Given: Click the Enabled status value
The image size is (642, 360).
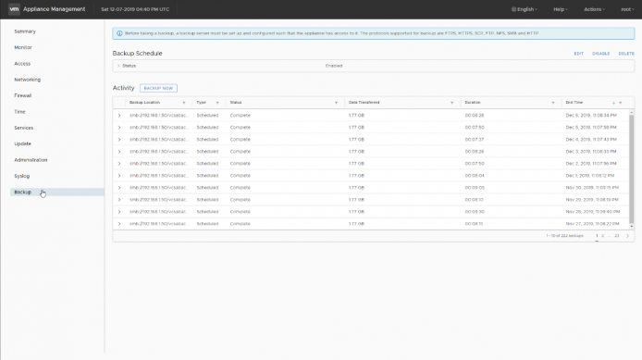Looking at the screenshot, I should coord(334,66).
